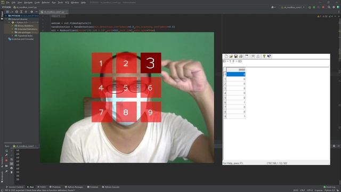
Task: Open the Edit menu
Action: (13, 2)
